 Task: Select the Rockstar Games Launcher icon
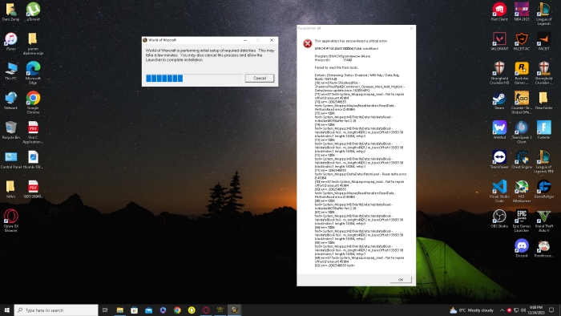click(521, 73)
